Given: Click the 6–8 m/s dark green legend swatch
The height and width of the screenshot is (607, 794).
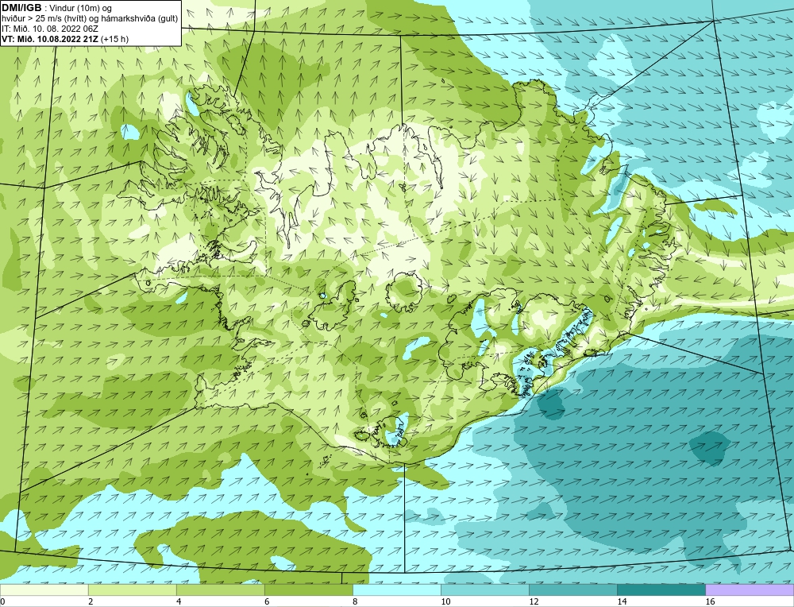Looking at the screenshot, I should point(308,590).
